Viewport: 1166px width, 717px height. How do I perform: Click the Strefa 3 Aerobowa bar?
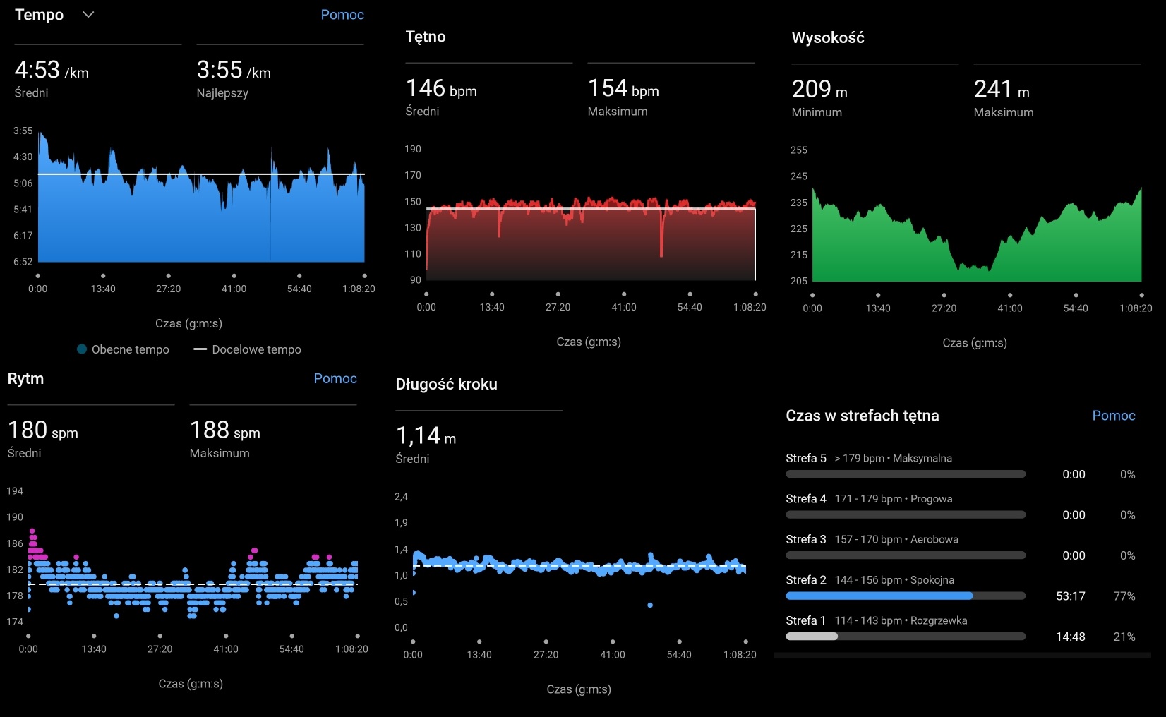pyautogui.click(x=905, y=555)
